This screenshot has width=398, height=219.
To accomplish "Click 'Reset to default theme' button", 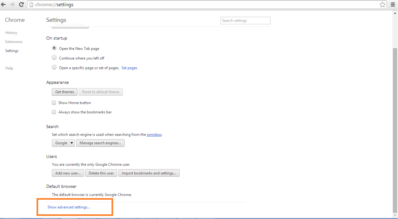I will click(101, 92).
